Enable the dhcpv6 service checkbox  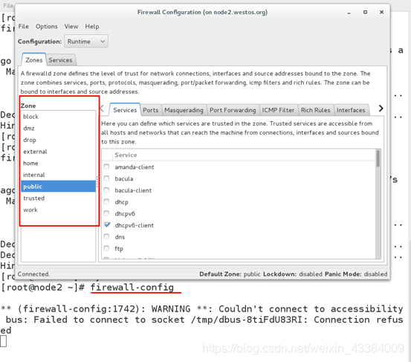point(106,213)
